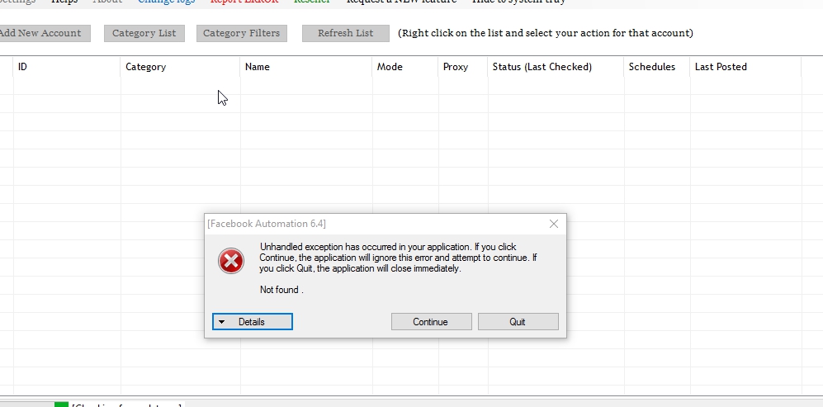Select Hide to system tray menu item
This screenshot has width=823, height=407.
518,2
